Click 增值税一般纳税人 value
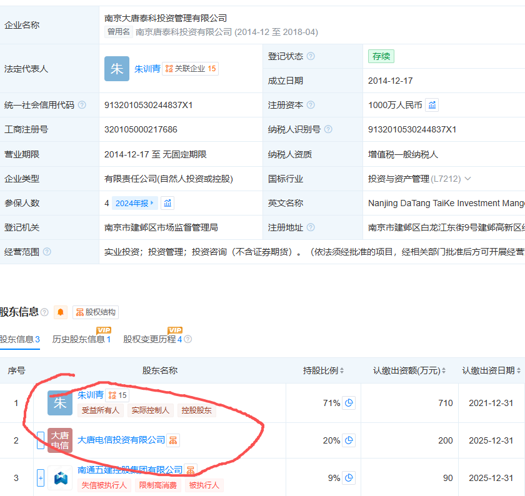 403,154
